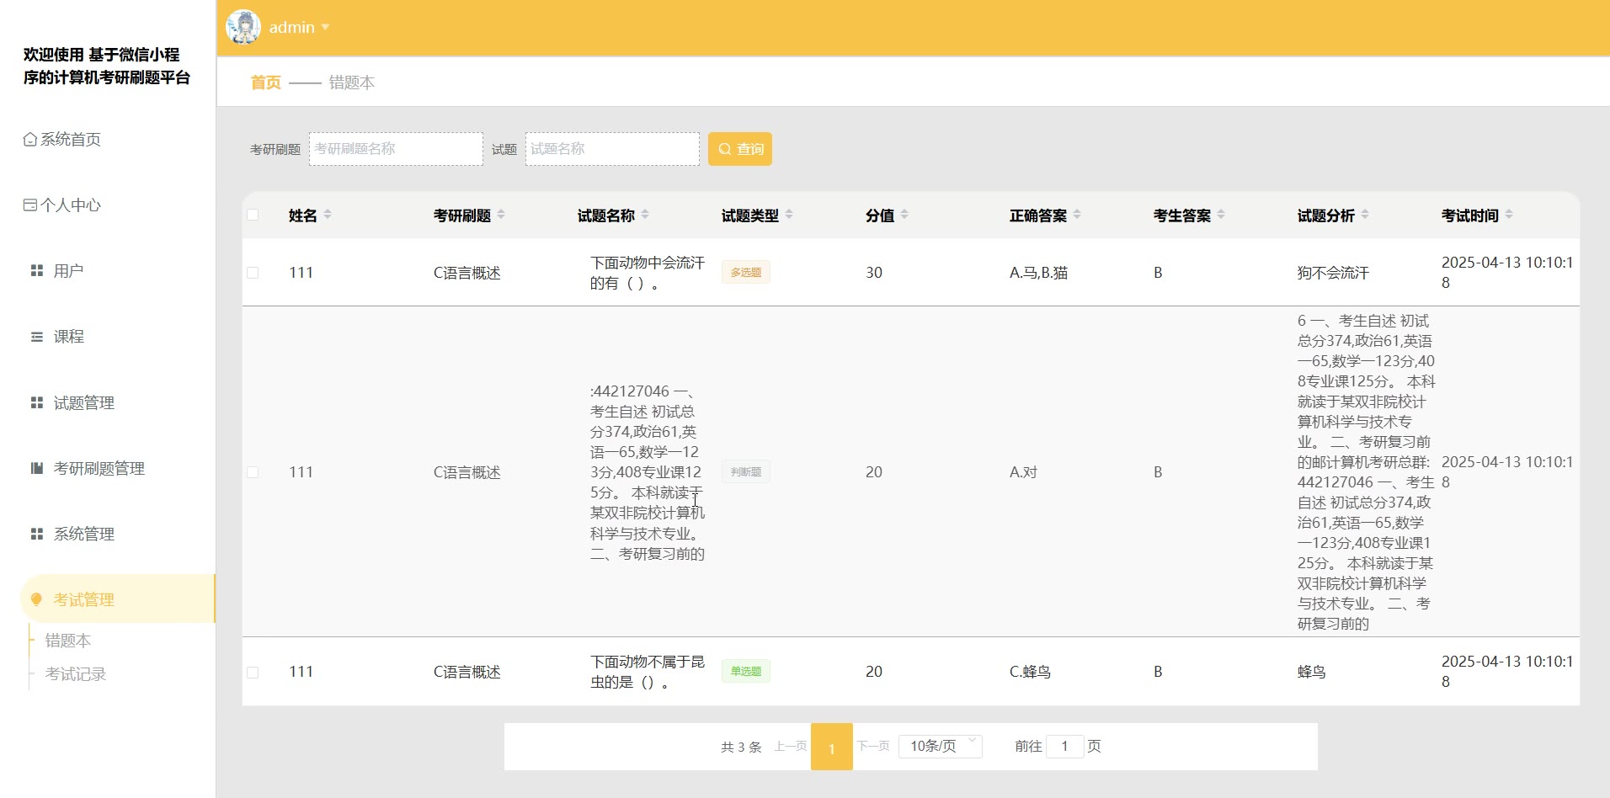Screen dimensions: 1610x798
Task: Open the admin dropdown menu
Action: point(299,27)
